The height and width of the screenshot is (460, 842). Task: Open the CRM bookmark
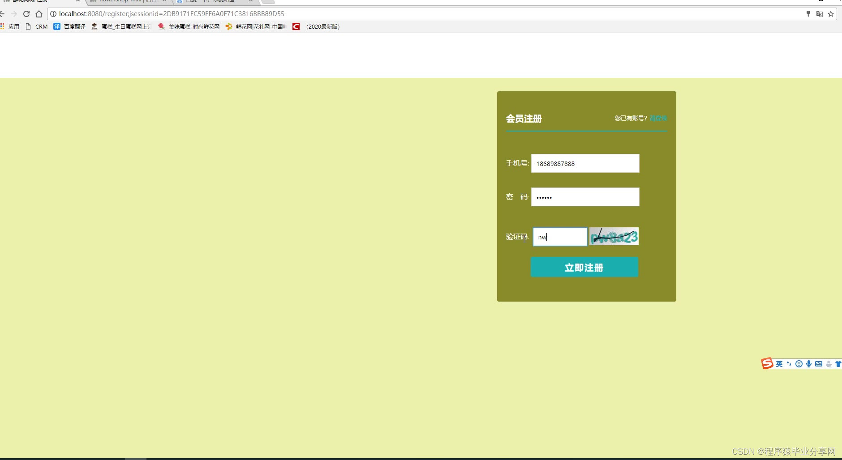37,26
